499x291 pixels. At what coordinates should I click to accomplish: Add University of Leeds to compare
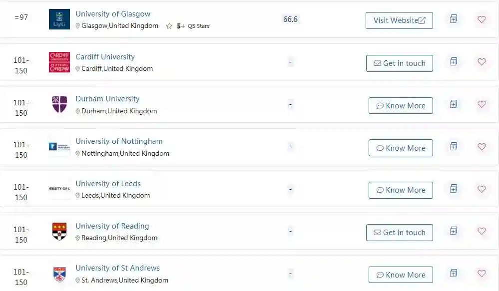[x=453, y=189]
